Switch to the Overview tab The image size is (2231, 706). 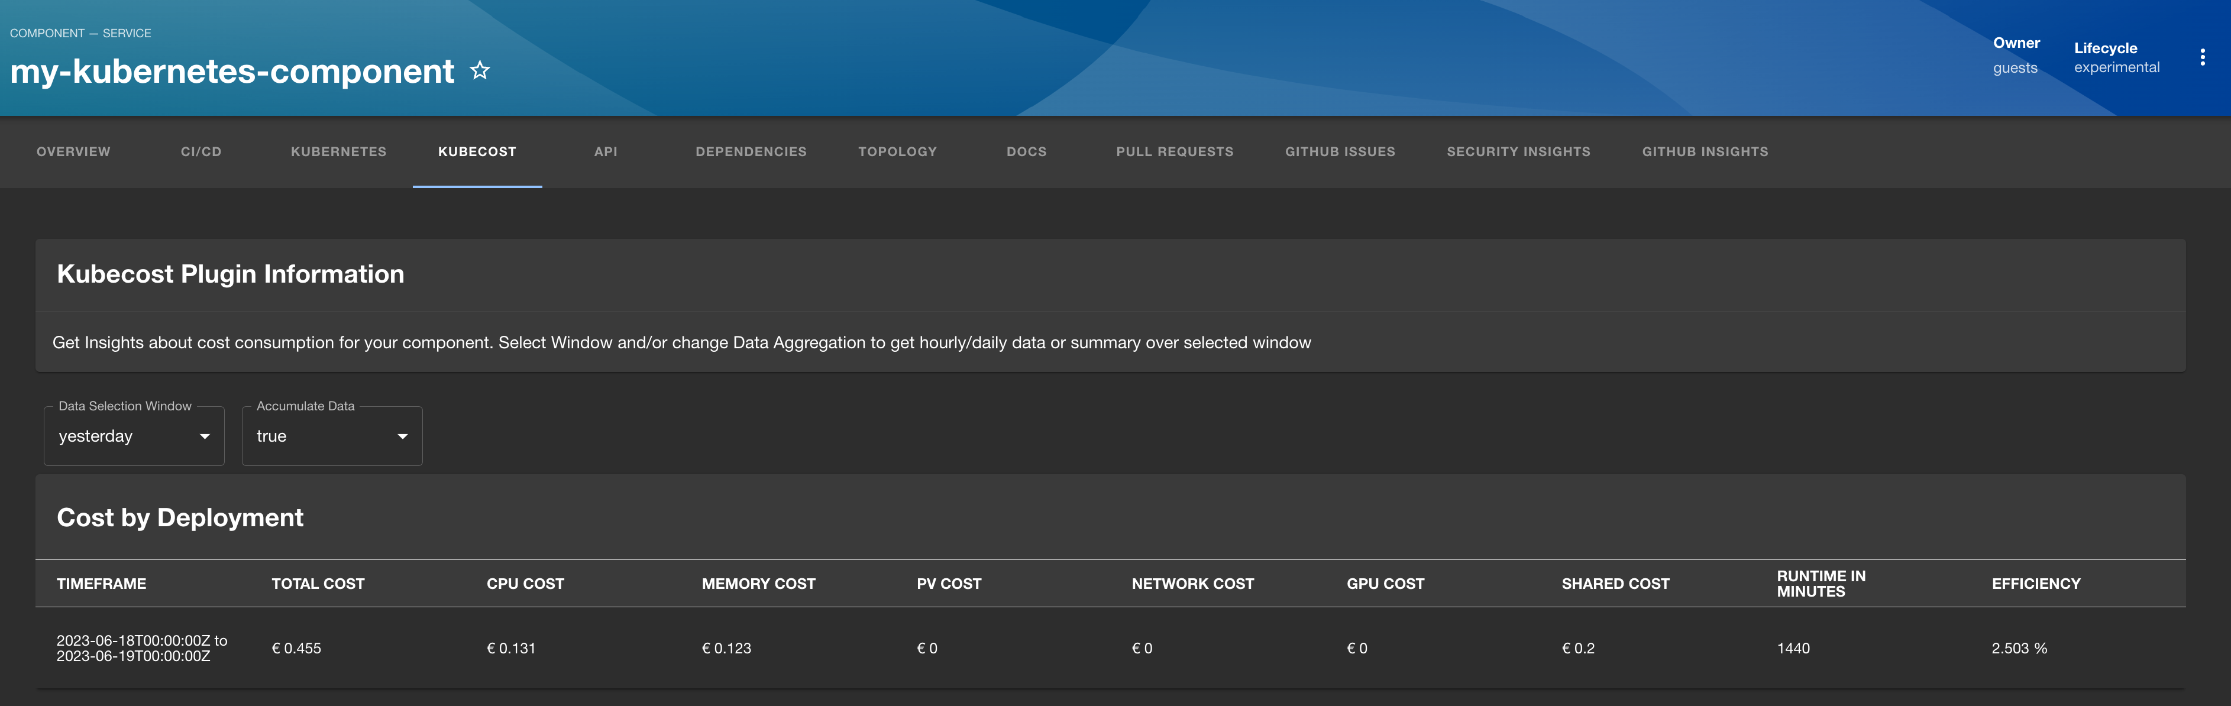tap(73, 151)
